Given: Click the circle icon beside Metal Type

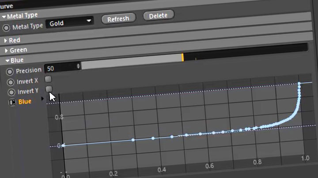Looking at the screenshot, I should point(6,27).
